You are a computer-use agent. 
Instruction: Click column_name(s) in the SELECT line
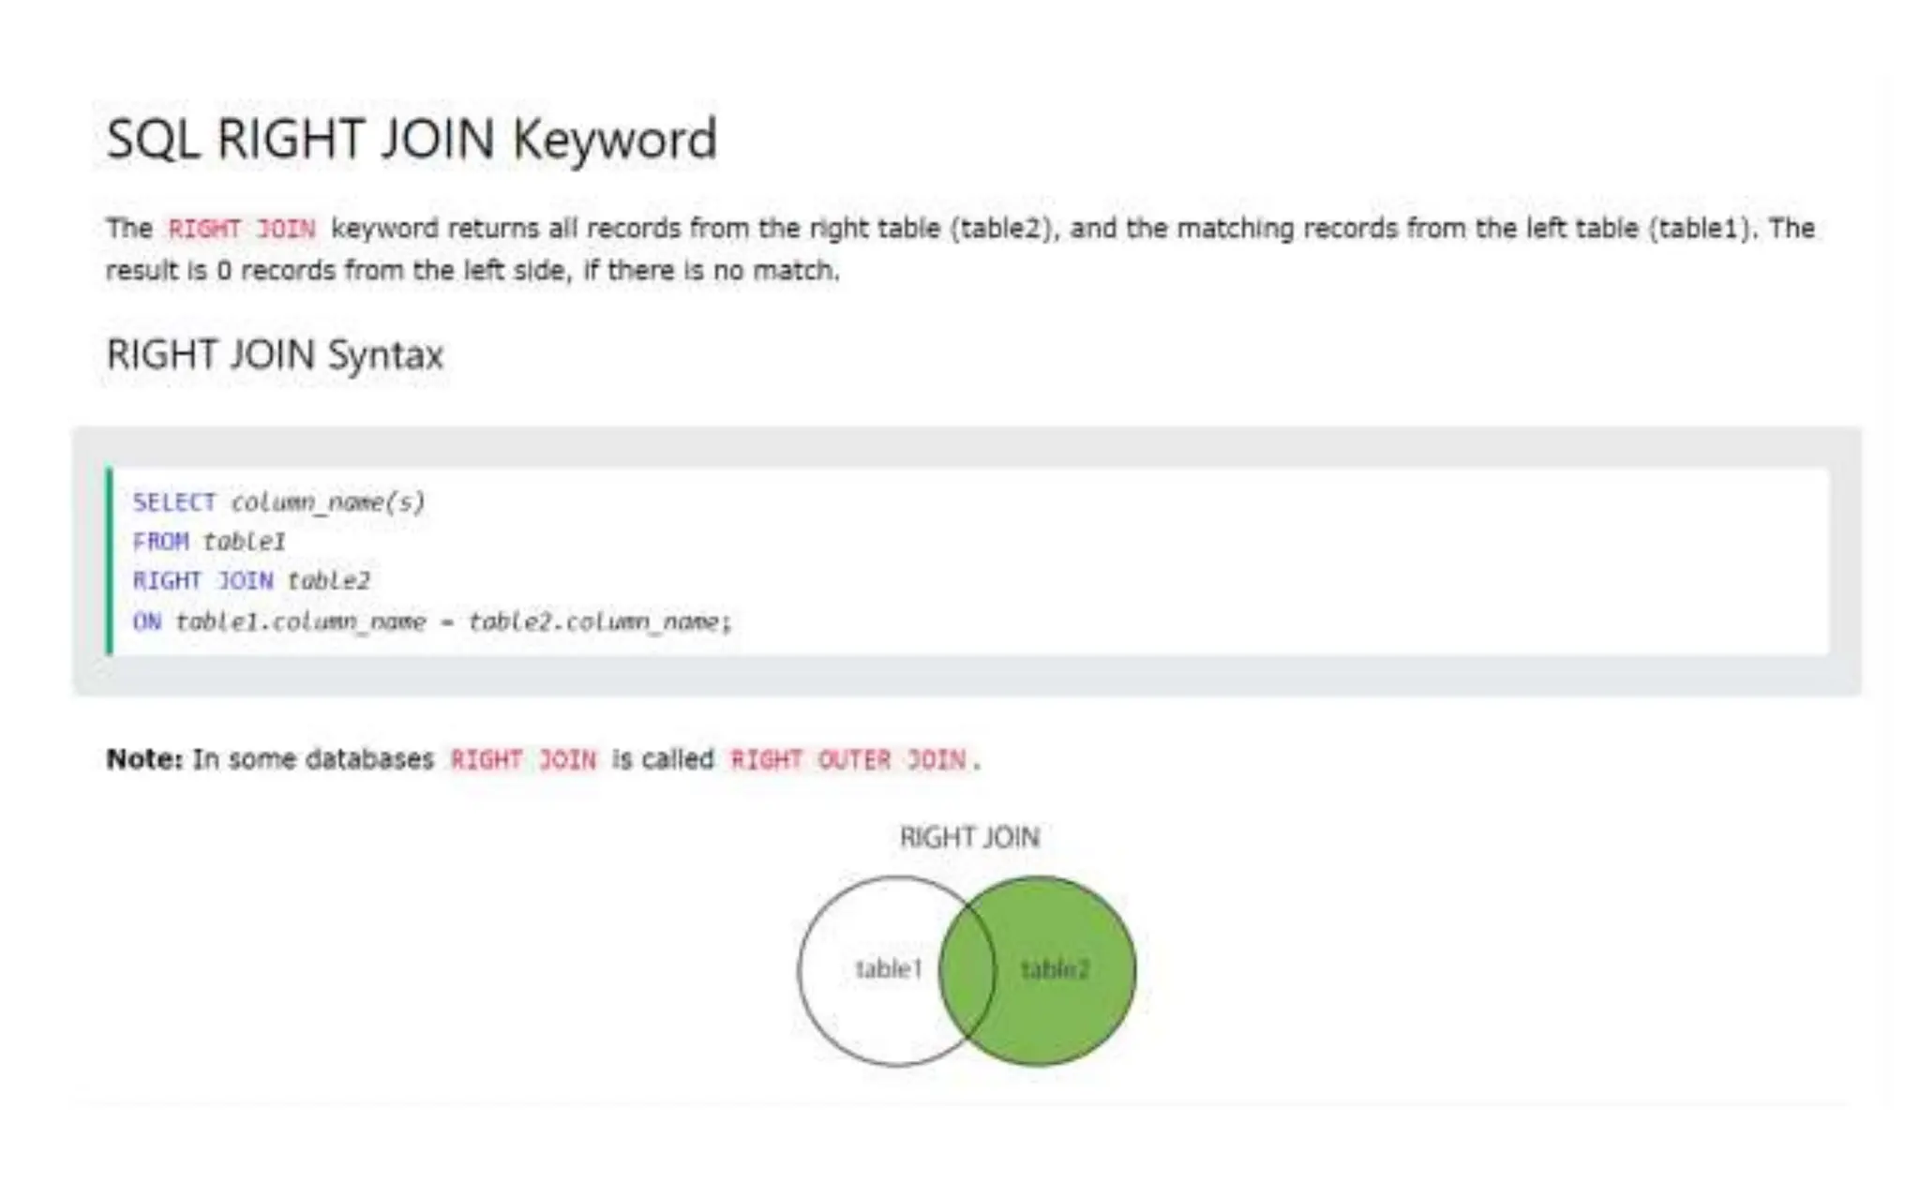(x=327, y=502)
